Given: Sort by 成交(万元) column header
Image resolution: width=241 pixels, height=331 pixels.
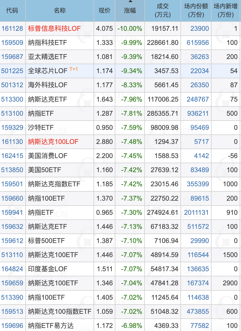Looking at the screenshot, I should pos(163,11).
